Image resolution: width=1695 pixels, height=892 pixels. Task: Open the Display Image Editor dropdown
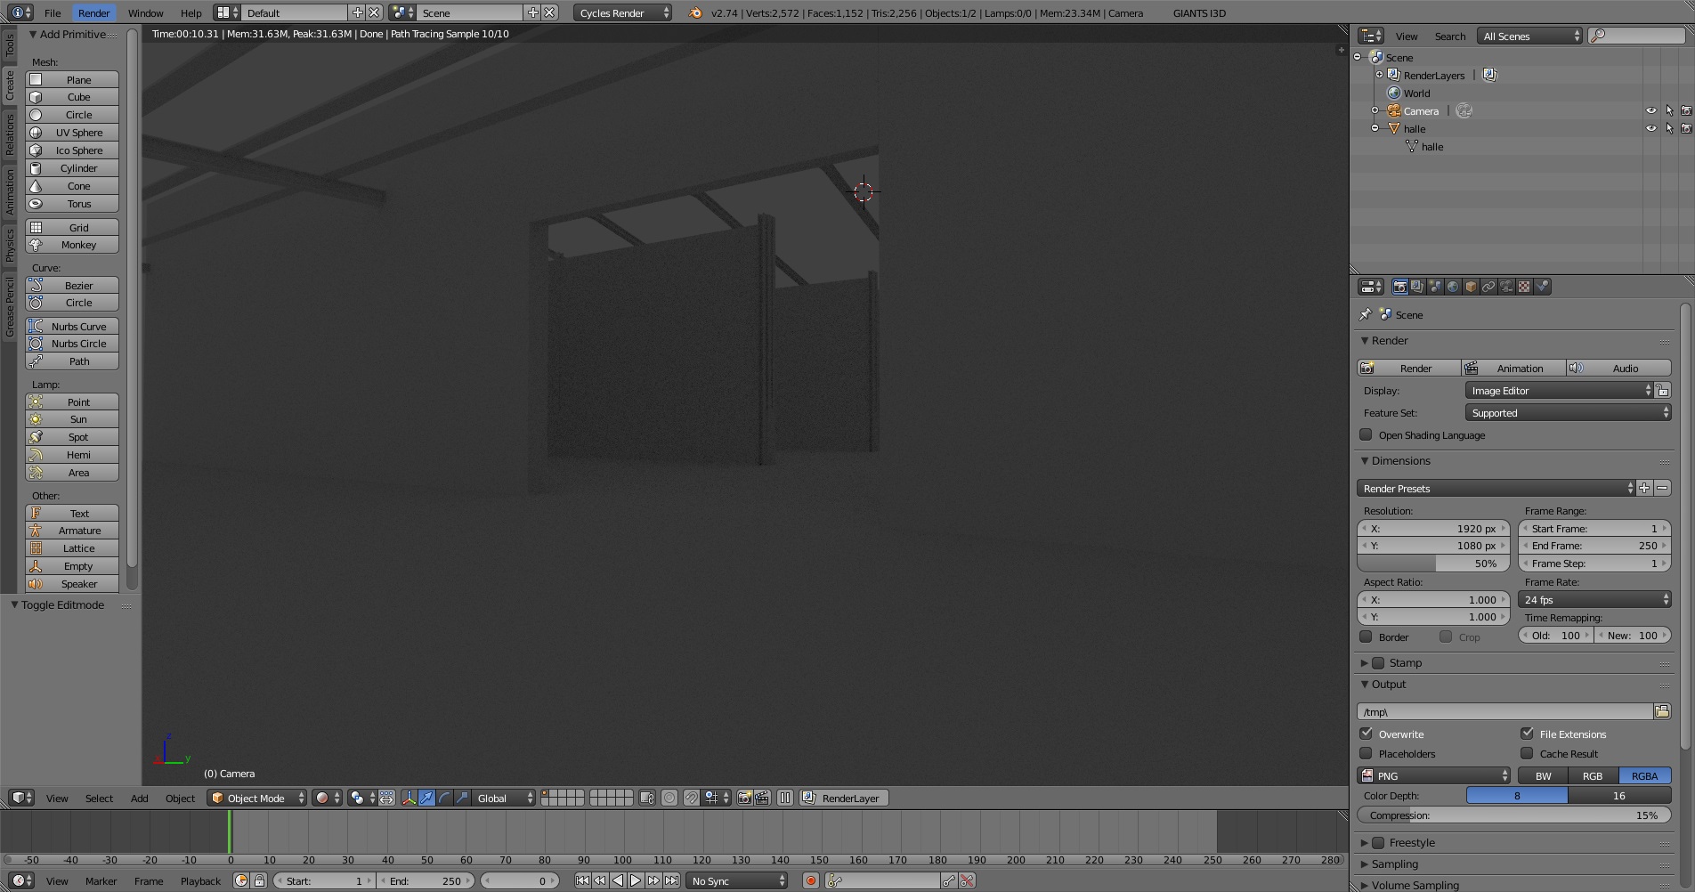(x=1559, y=390)
